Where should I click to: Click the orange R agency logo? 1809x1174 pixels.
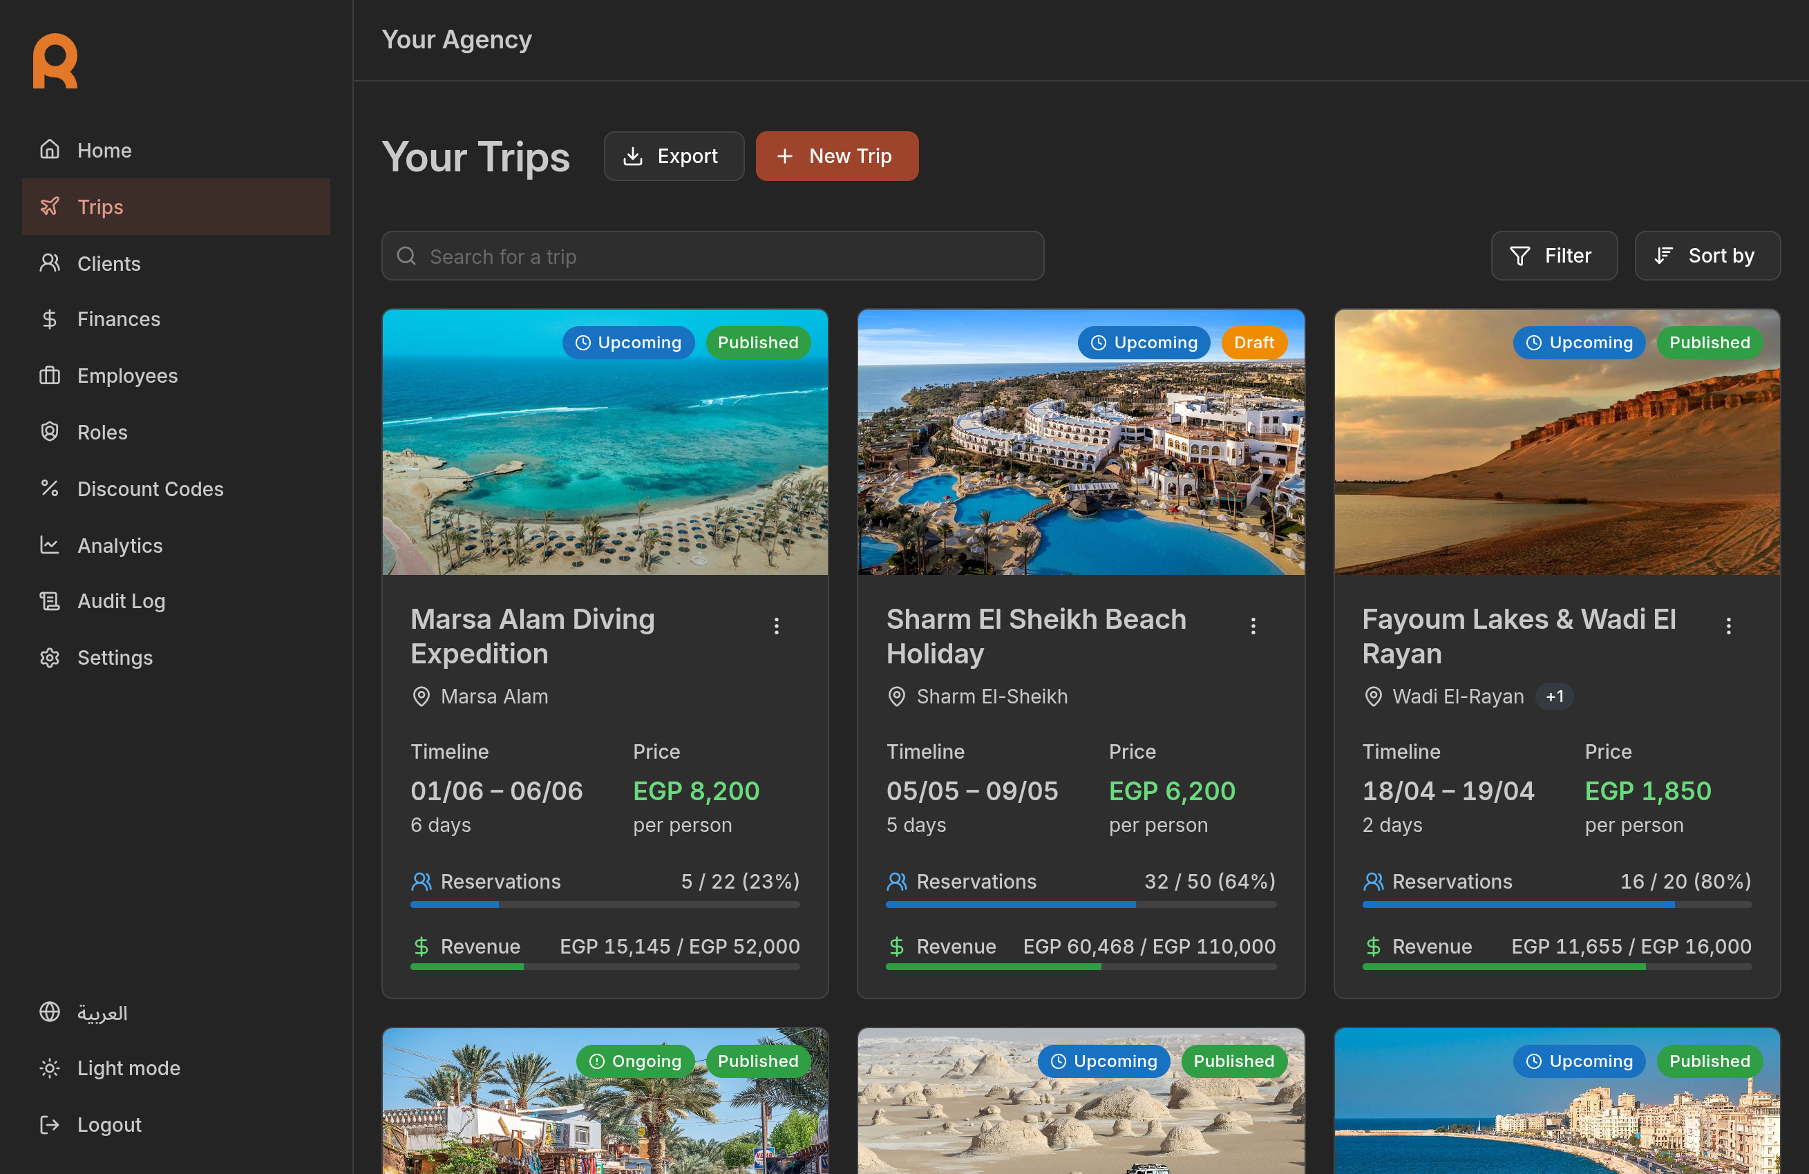[x=55, y=61]
